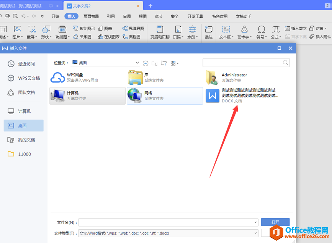The image size is (332, 243).
Task: Click the Open (打开) button
Action: 275,222
